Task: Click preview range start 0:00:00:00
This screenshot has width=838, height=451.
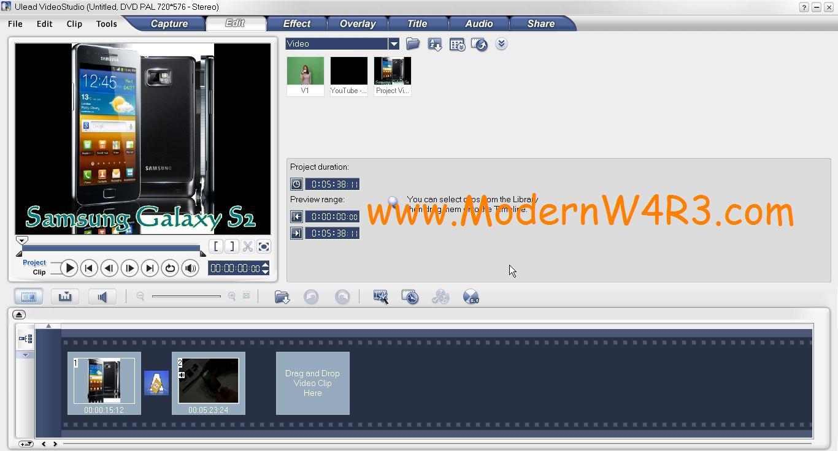Action: (333, 216)
